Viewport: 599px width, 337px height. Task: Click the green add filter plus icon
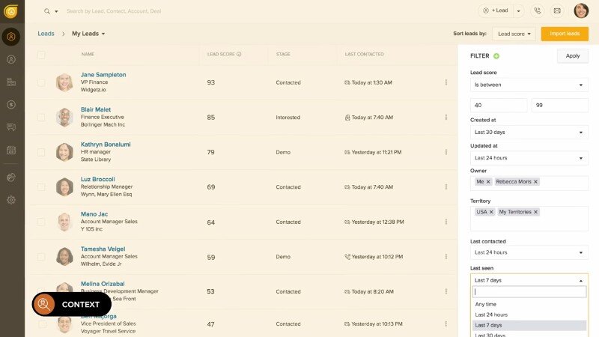point(496,56)
